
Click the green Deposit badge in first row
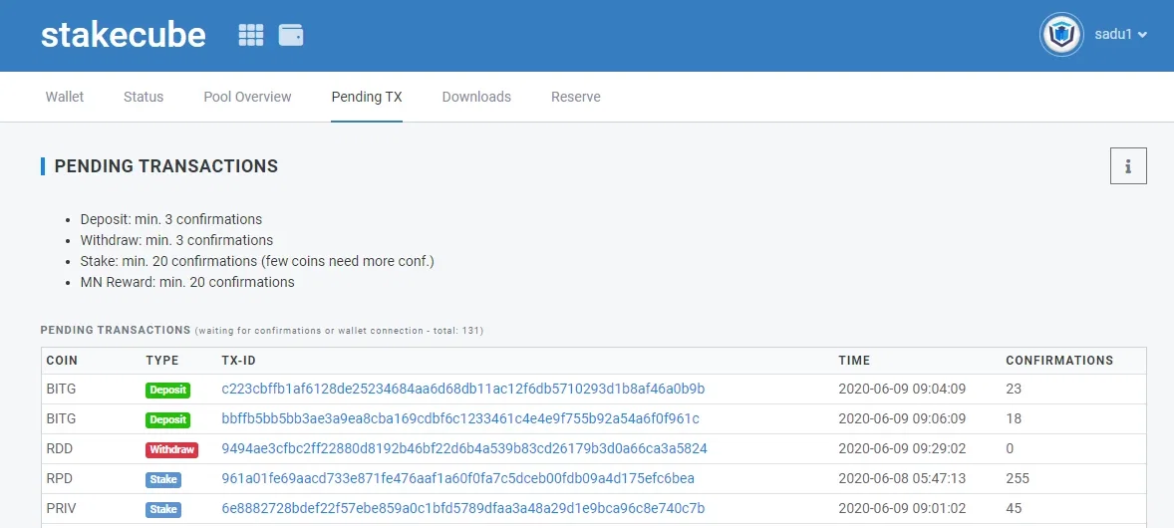pyautogui.click(x=167, y=391)
